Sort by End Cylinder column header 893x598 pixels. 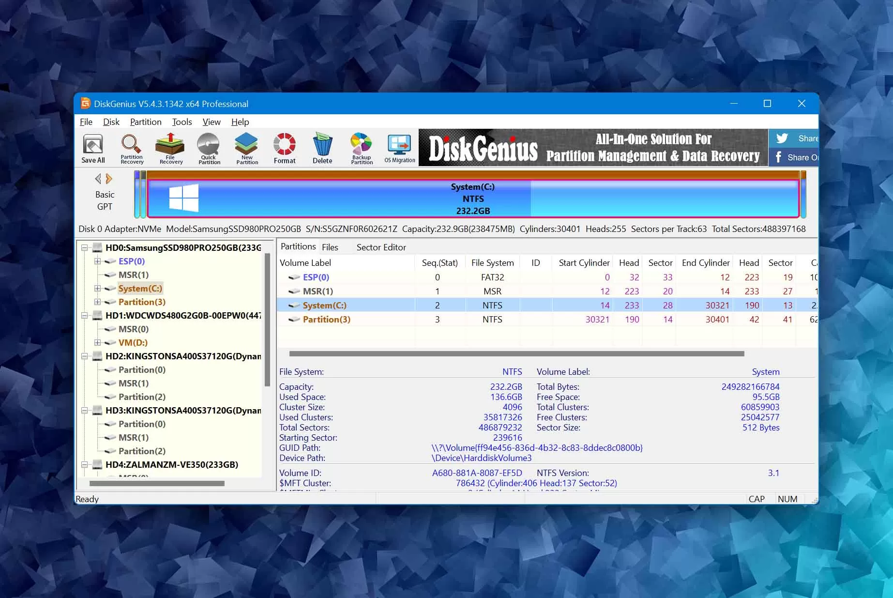(x=705, y=263)
